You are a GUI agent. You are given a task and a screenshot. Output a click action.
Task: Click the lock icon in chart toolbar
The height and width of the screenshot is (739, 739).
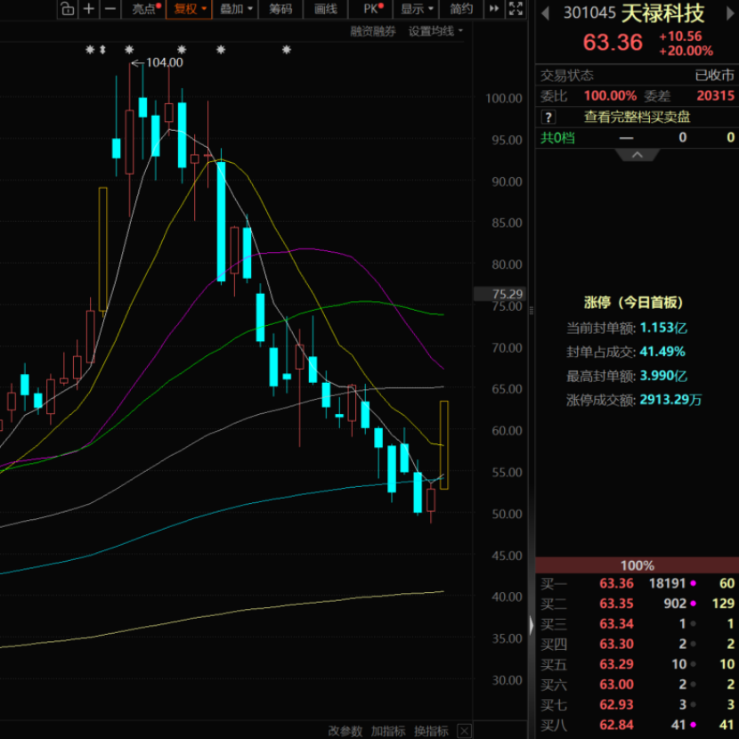pyautogui.click(x=68, y=9)
